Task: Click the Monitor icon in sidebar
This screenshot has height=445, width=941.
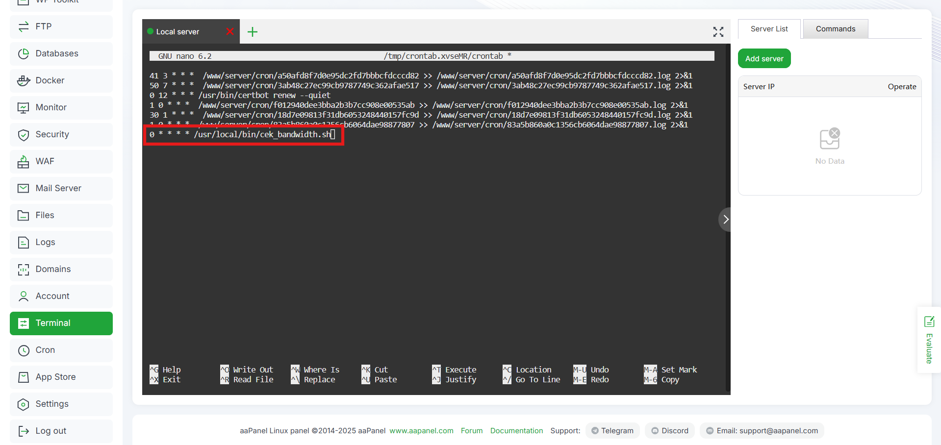Action: [x=24, y=107]
